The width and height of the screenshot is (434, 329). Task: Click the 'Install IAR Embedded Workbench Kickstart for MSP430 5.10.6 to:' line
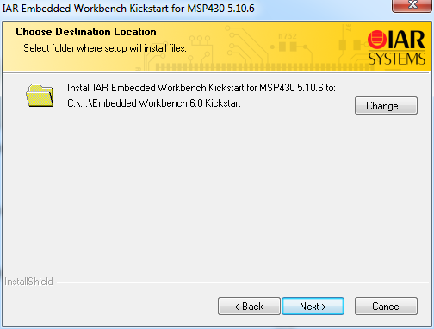(201, 88)
